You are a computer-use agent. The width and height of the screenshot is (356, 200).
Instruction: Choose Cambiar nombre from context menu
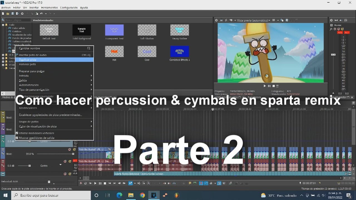click(55, 48)
